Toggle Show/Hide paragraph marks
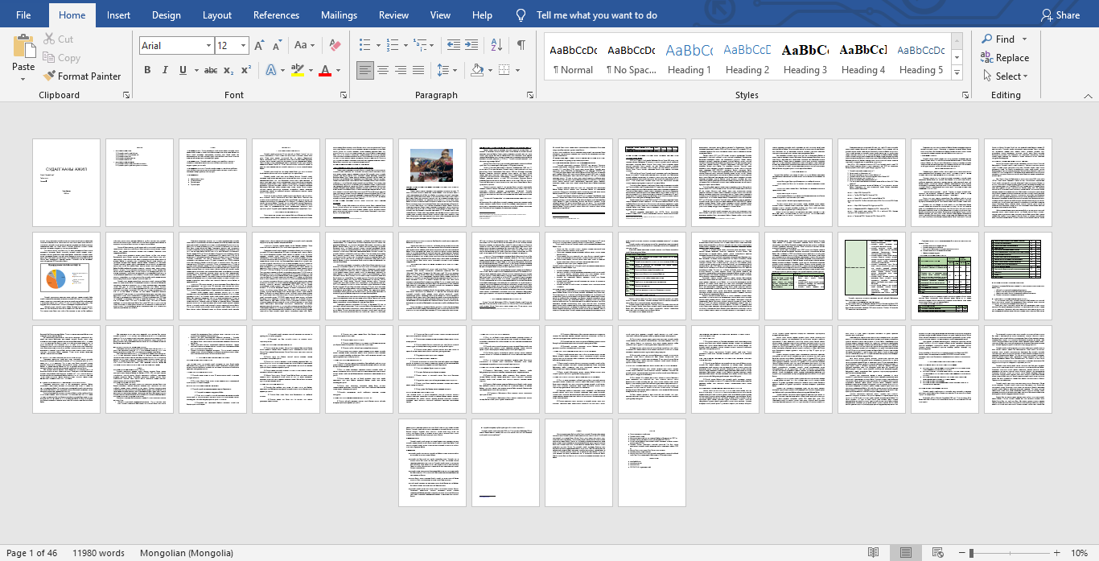 (521, 46)
